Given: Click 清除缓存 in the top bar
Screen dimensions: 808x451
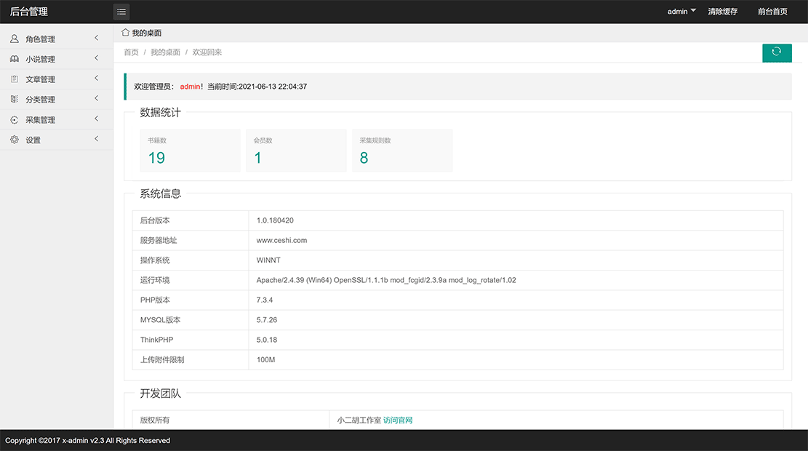Looking at the screenshot, I should (x=722, y=12).
